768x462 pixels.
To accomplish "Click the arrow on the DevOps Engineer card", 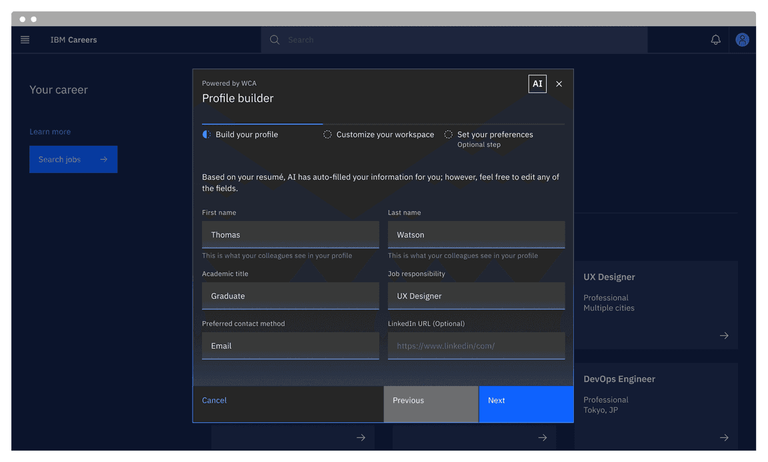I will coord(724,437).
